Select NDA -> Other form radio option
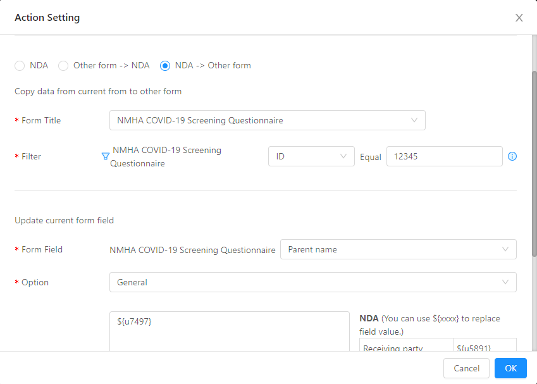The width and height of the screenshot is (537, 384). coord(165,65)
